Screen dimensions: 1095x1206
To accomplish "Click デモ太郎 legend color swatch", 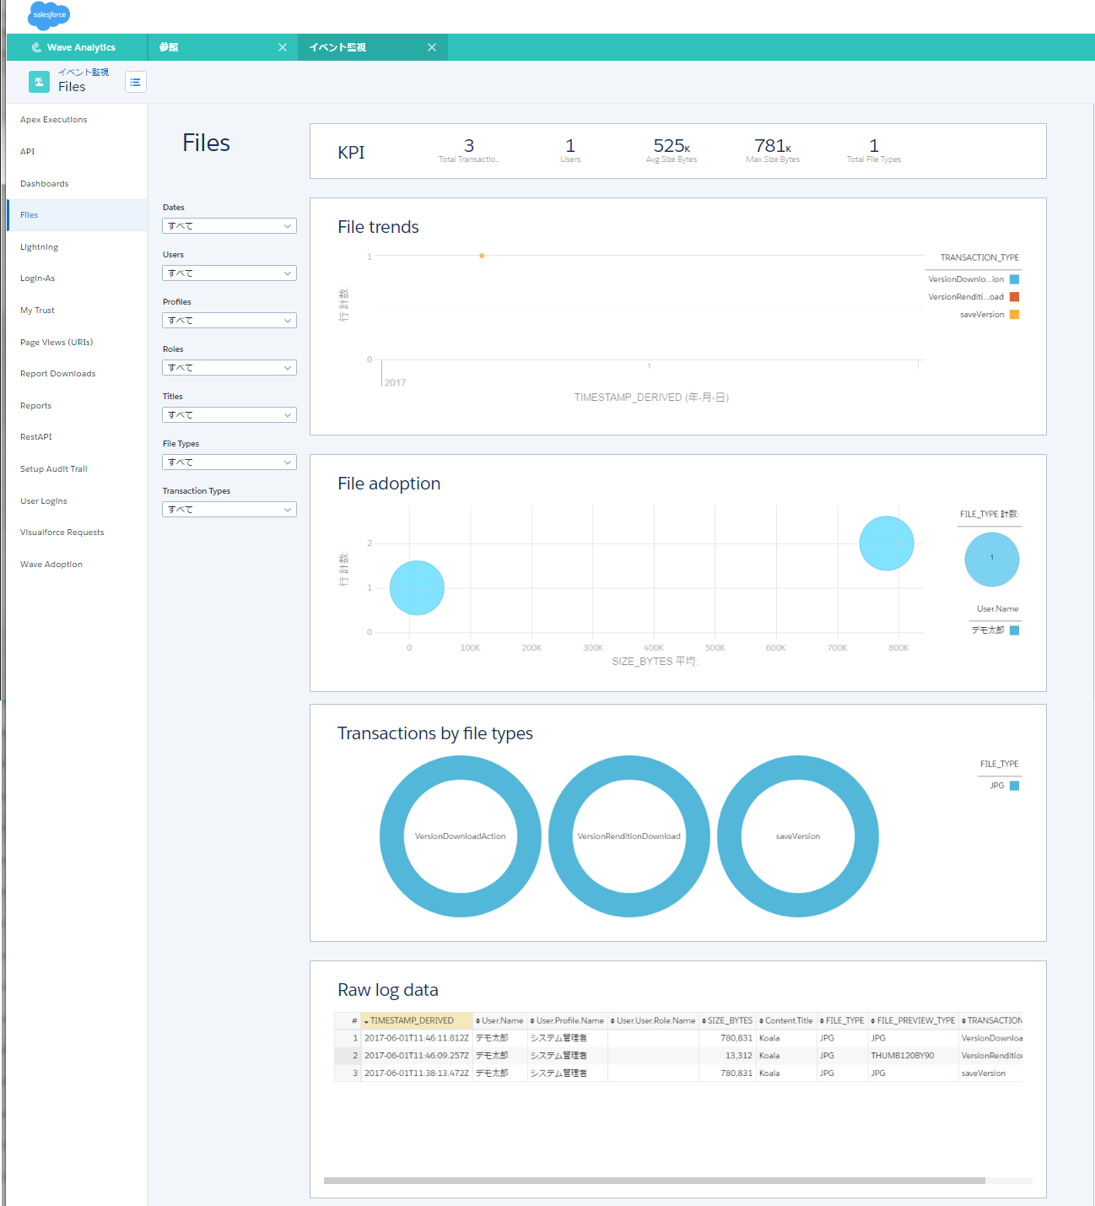I will coord(1015,630).
